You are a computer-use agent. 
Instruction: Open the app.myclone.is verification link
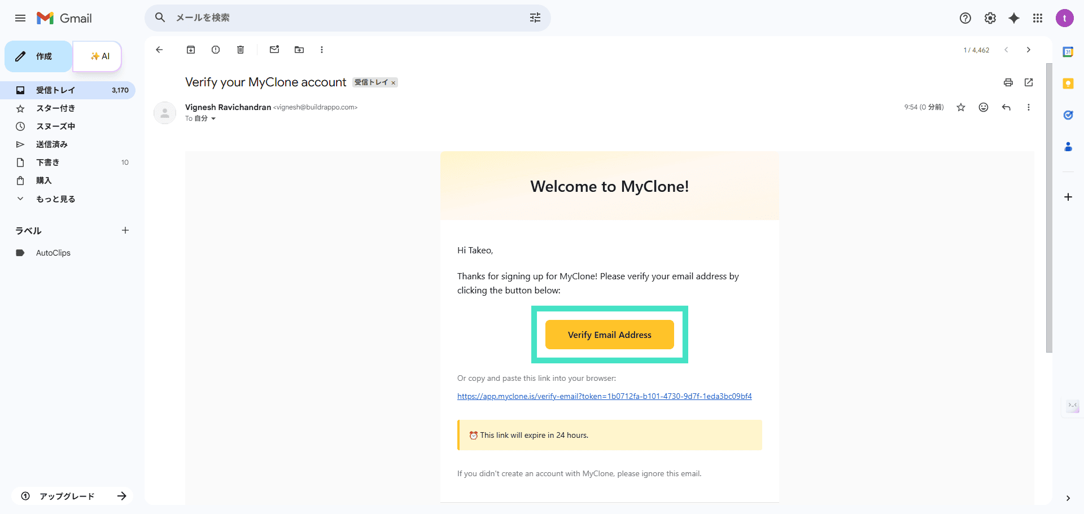pos(604,396)
